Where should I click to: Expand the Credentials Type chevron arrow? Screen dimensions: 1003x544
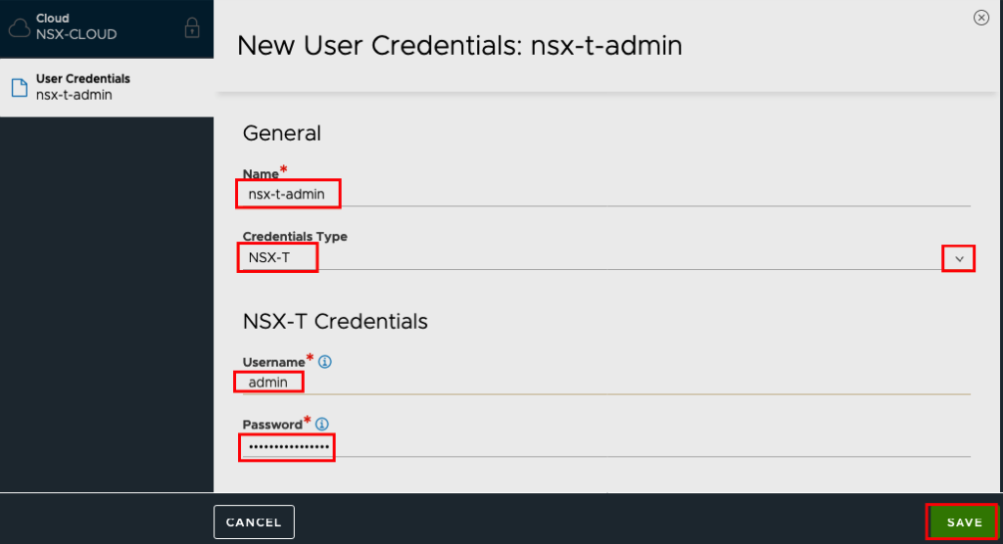[959, 259]
